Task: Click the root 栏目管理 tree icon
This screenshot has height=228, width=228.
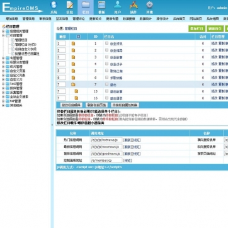Action: pyautogui.click(x=4, y=26)
